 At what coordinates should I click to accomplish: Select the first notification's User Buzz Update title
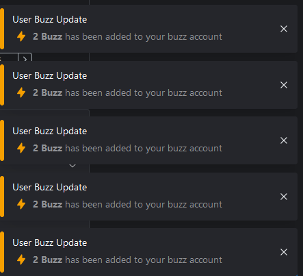(50, 20)
